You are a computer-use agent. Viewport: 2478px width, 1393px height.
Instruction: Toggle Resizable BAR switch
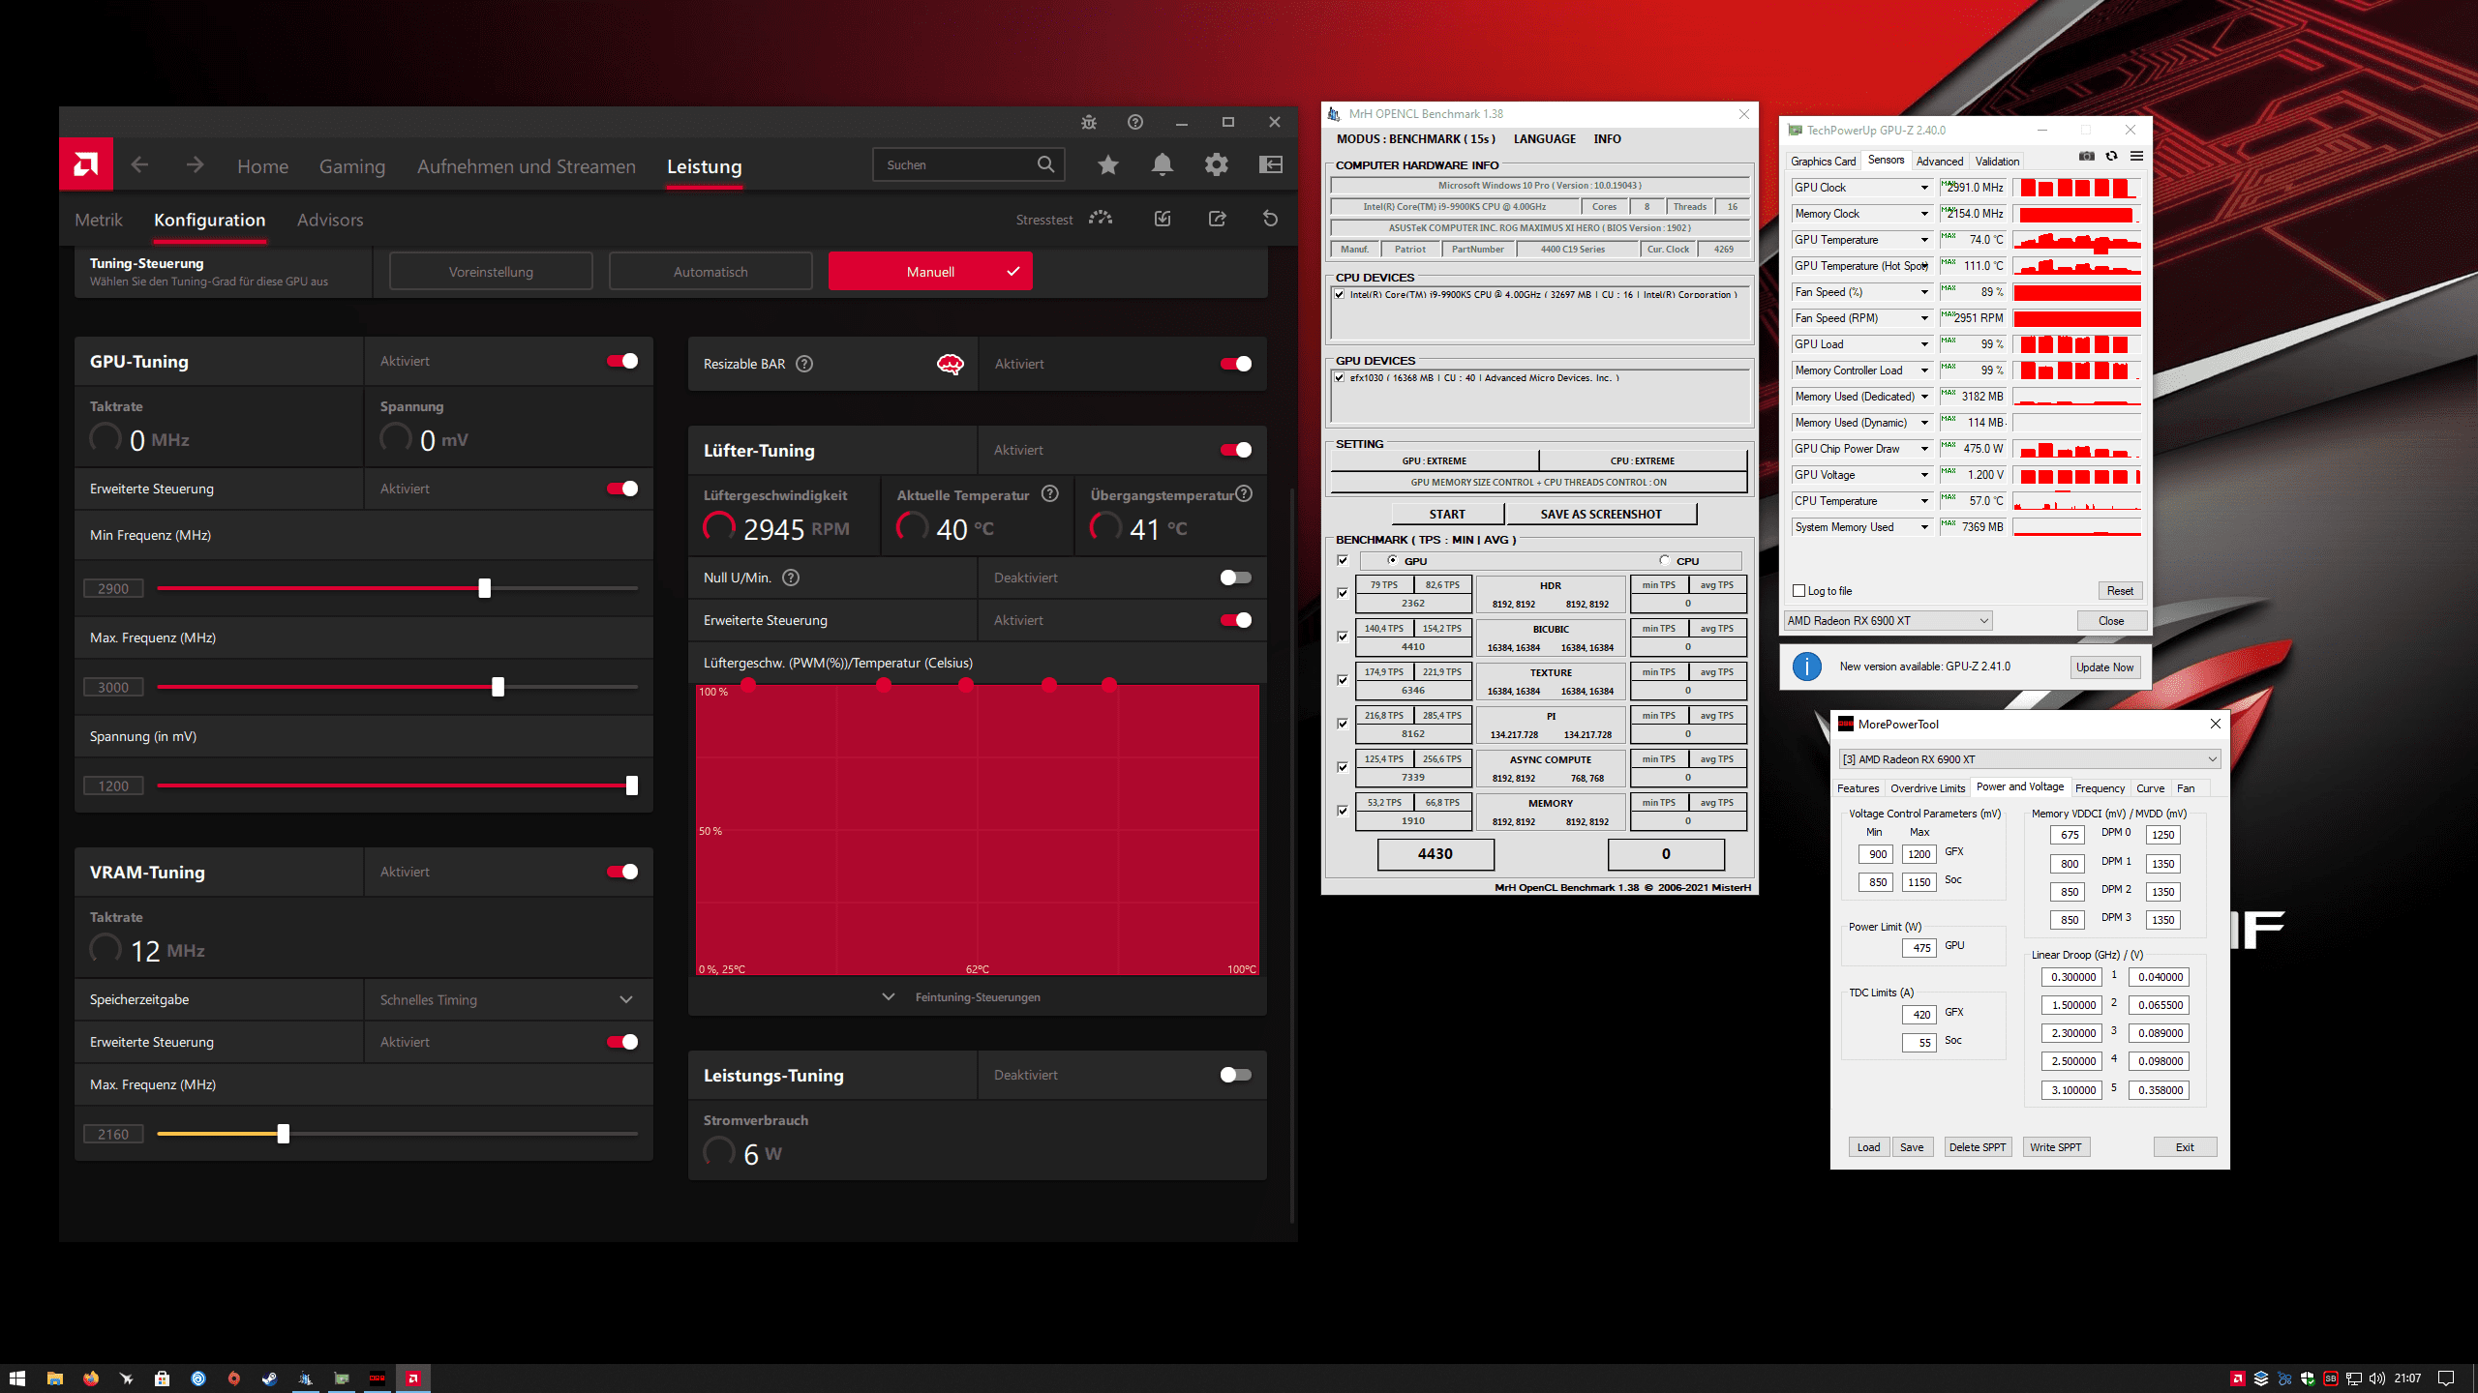[1236, 364]
